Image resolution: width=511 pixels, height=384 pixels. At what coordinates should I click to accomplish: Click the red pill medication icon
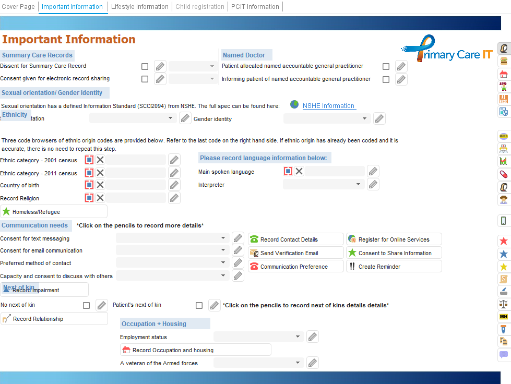[x=504, y=174]
